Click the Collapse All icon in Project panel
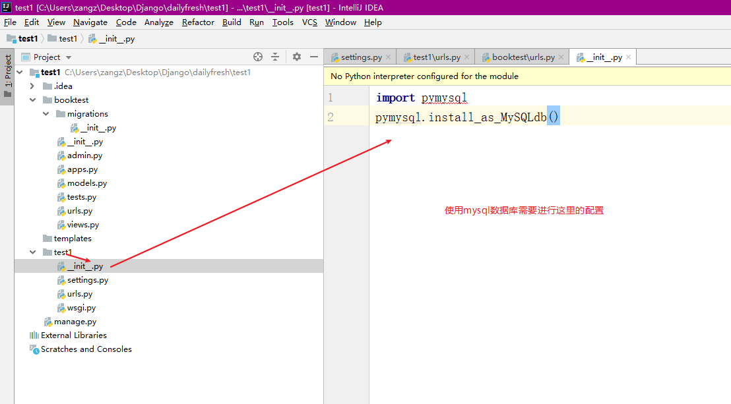The image size is (731, 404). (275, 57)
